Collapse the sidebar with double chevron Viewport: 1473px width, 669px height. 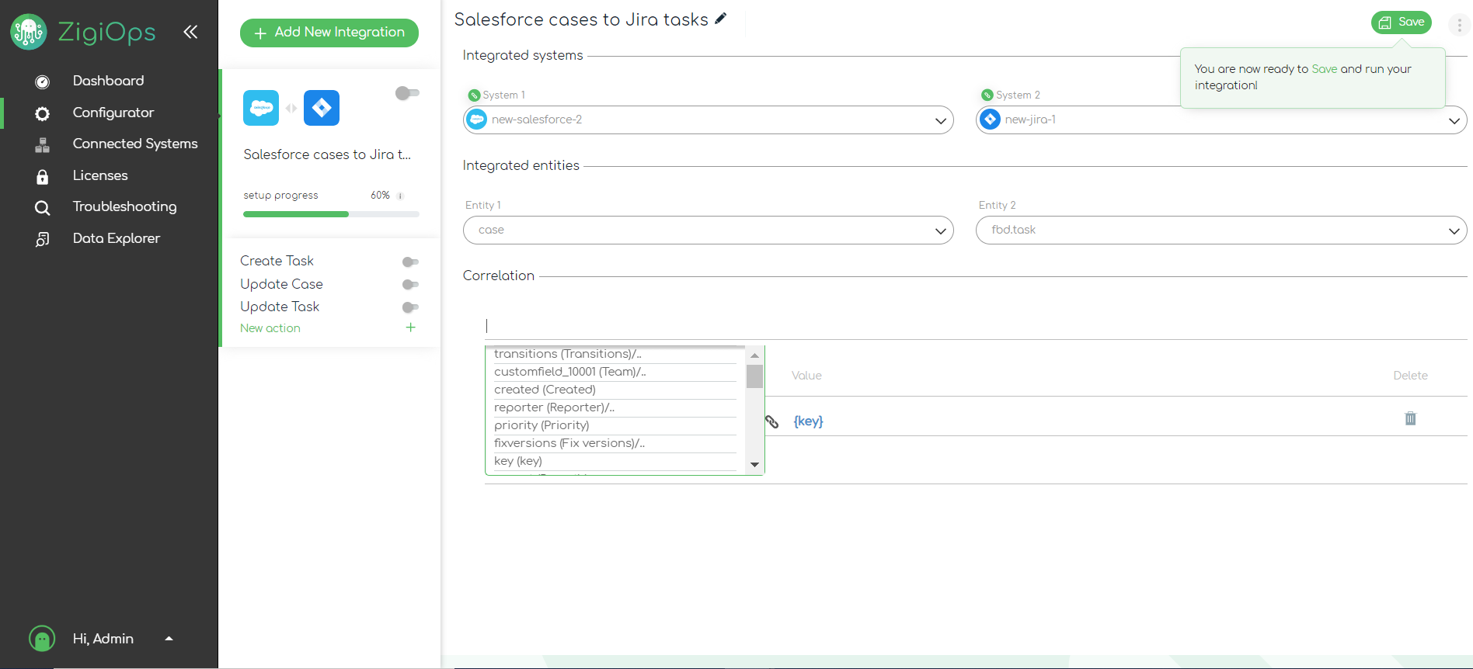190,32
